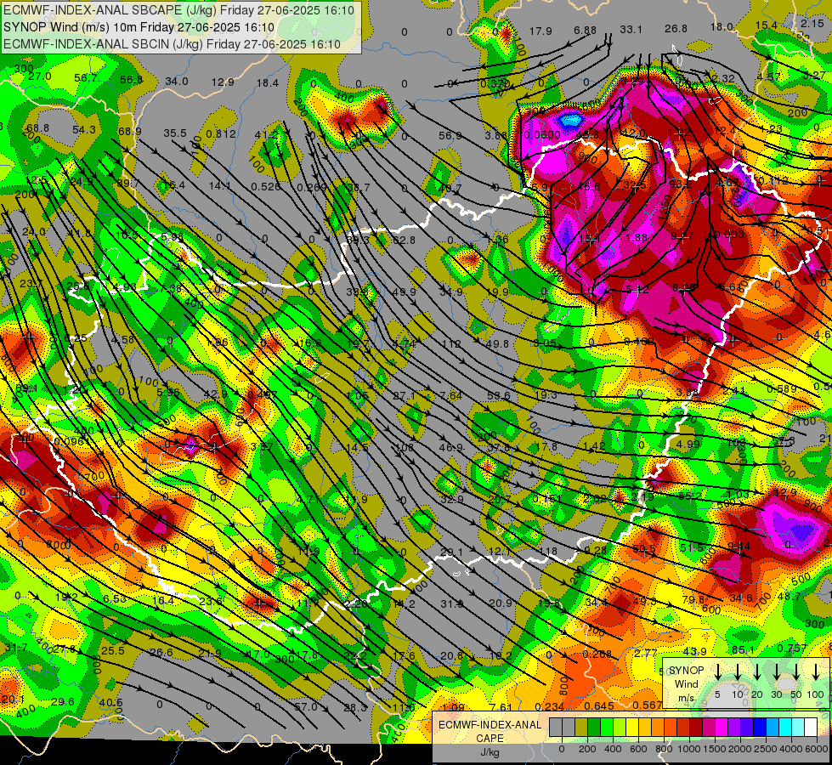The image size is (832, 765).
Task: Click the '7.64' station value
Action: click(451, 395)
